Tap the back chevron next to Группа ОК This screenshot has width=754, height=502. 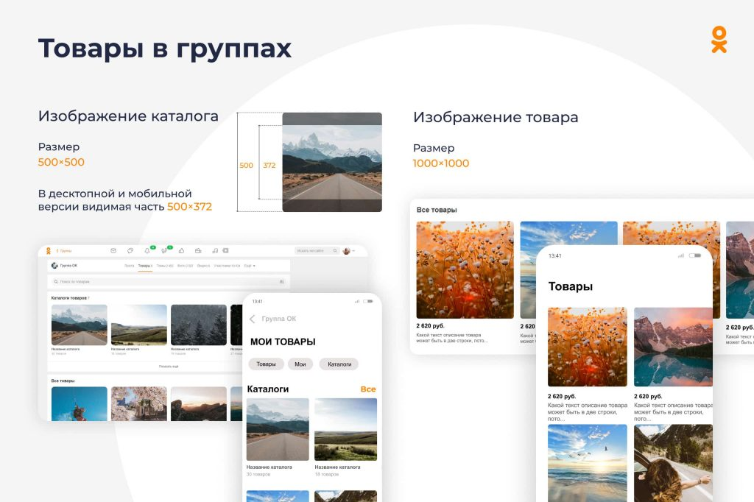point(253,319)
